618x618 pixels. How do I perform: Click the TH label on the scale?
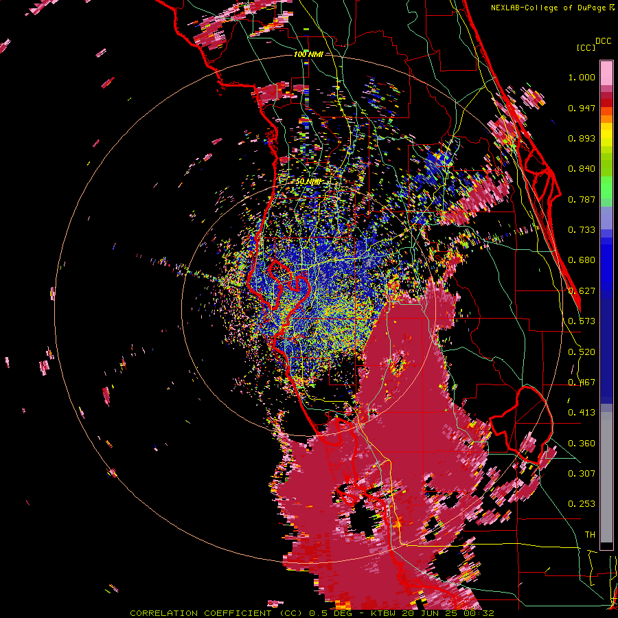pyautogui.click(x=590, y=535)
